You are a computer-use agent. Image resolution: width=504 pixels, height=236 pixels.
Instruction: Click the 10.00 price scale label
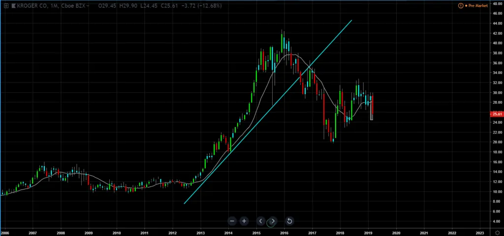[497, 191]
